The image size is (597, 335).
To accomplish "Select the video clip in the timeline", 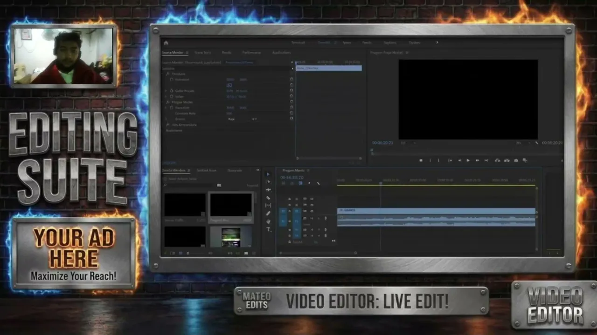I will (436, 211).
